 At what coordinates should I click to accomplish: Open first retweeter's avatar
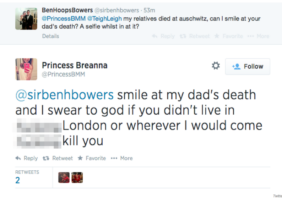pyautogui.click(x=64, y=177)
